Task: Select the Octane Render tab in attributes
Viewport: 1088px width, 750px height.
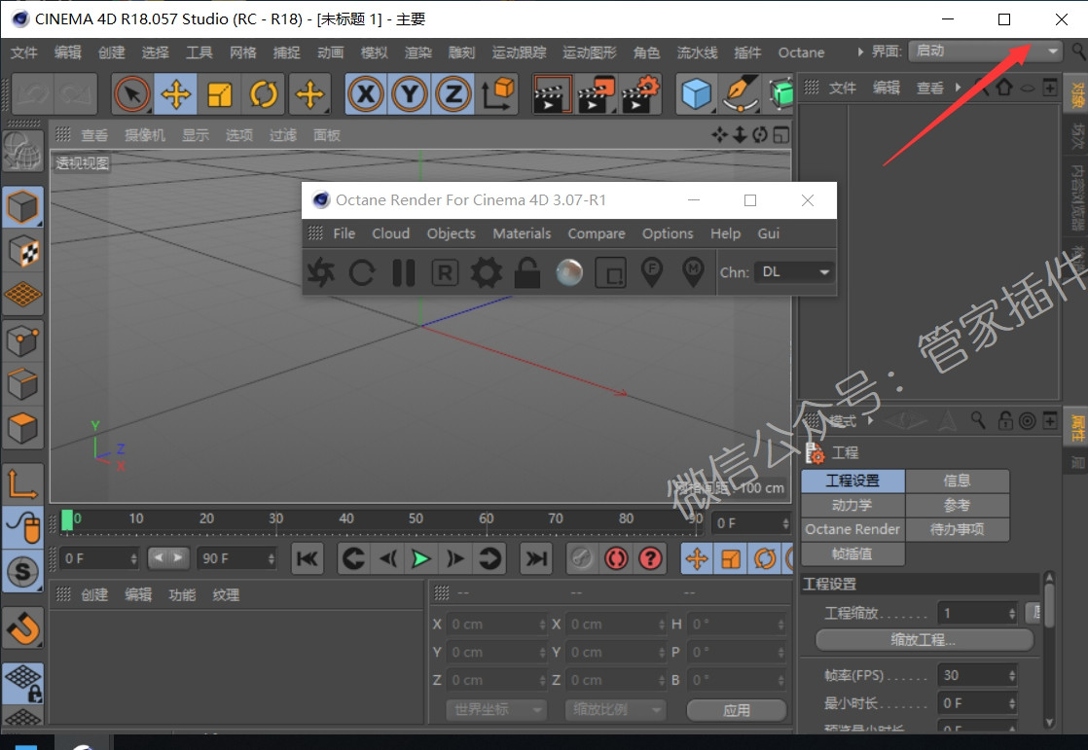Action: (x=852, y=528)
